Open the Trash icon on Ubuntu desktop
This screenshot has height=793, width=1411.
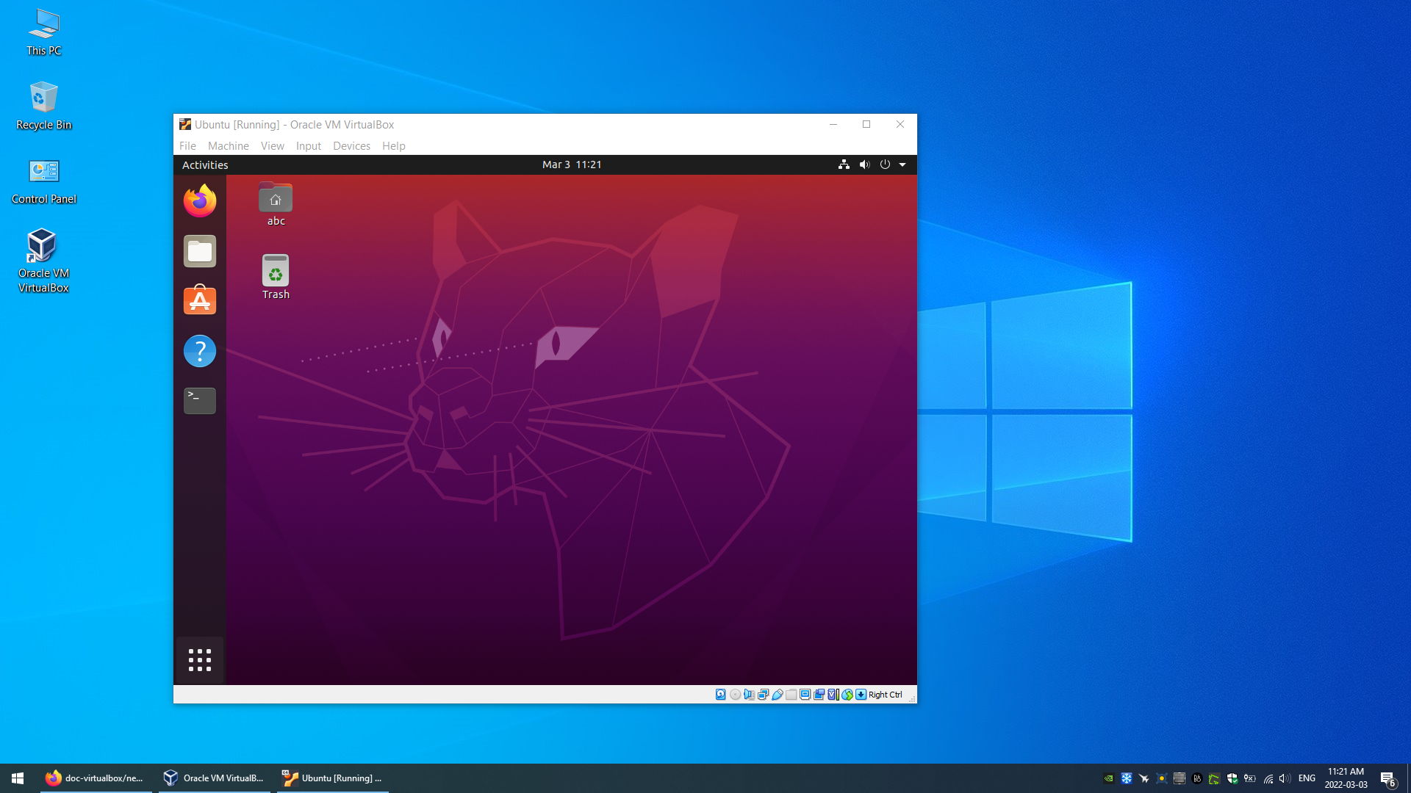[276, 273]
